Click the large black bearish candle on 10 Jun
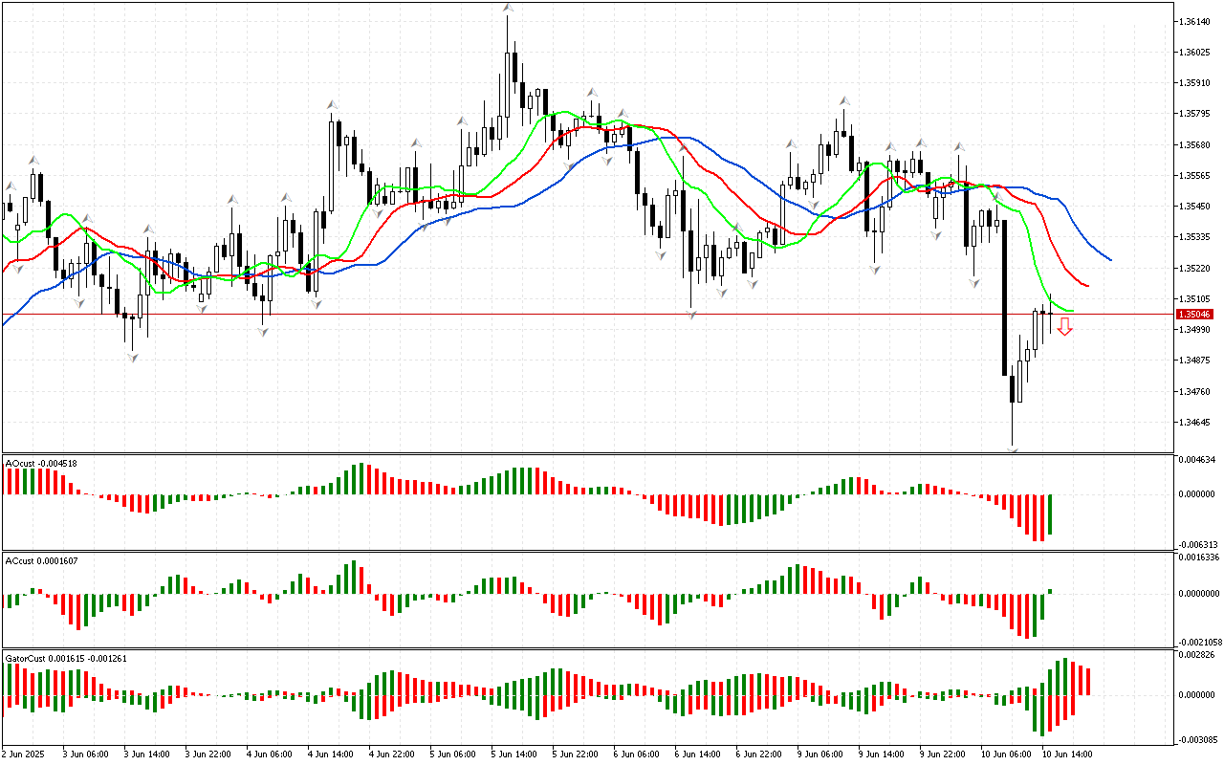 (1004, 296)
